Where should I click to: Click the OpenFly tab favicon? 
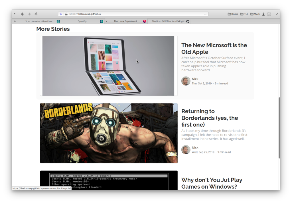click(102, 21)
